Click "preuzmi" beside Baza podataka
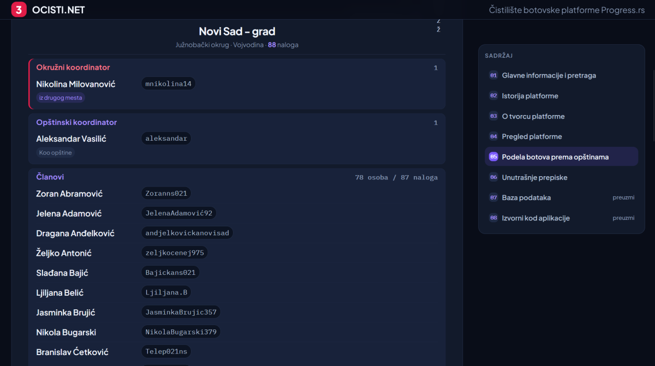The image size is (655, 366). [x=623, y=197]
